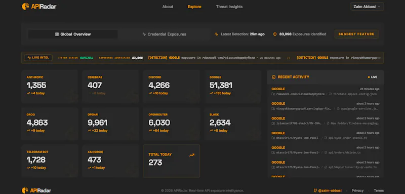The image size is (405, 194).
Task: Click the Discord +10 today trend icon
Action: pos(150,93)
